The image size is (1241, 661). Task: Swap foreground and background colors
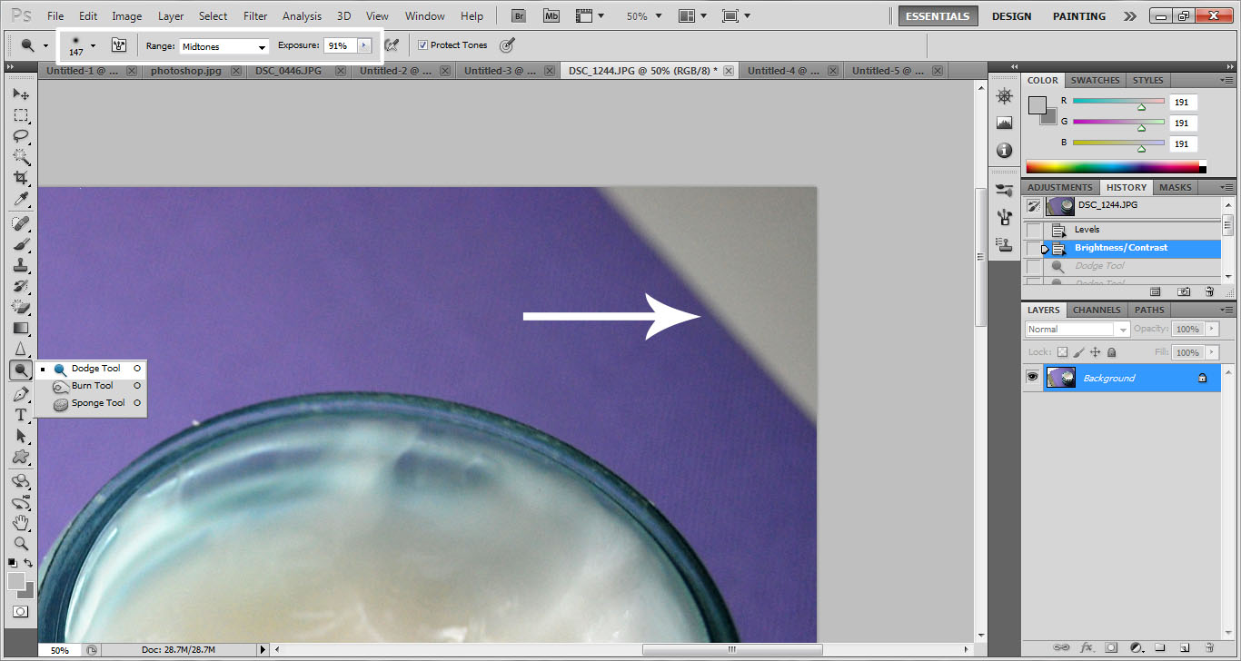(28, 563)
